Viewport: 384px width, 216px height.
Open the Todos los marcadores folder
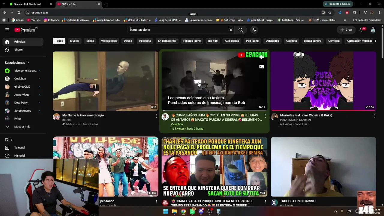367,20
